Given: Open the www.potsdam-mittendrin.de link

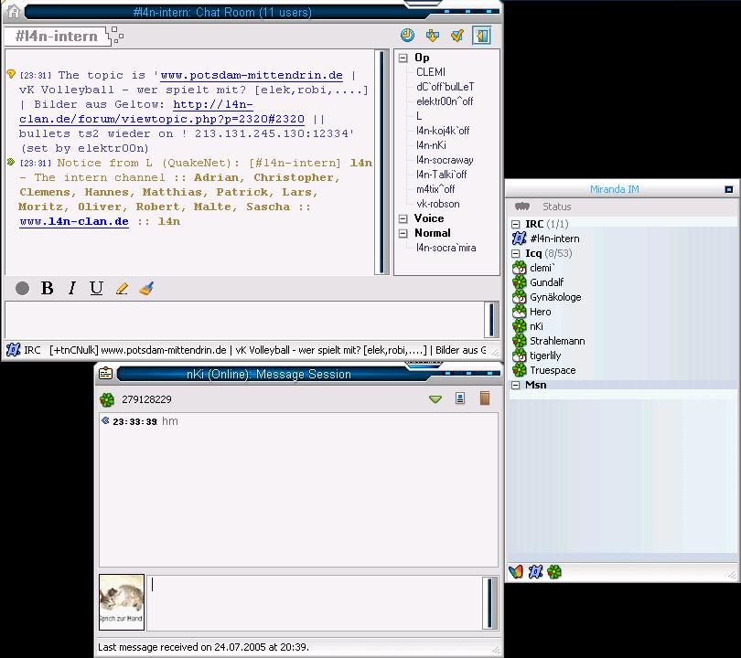Looking at the screenshot, I should 252,75.
